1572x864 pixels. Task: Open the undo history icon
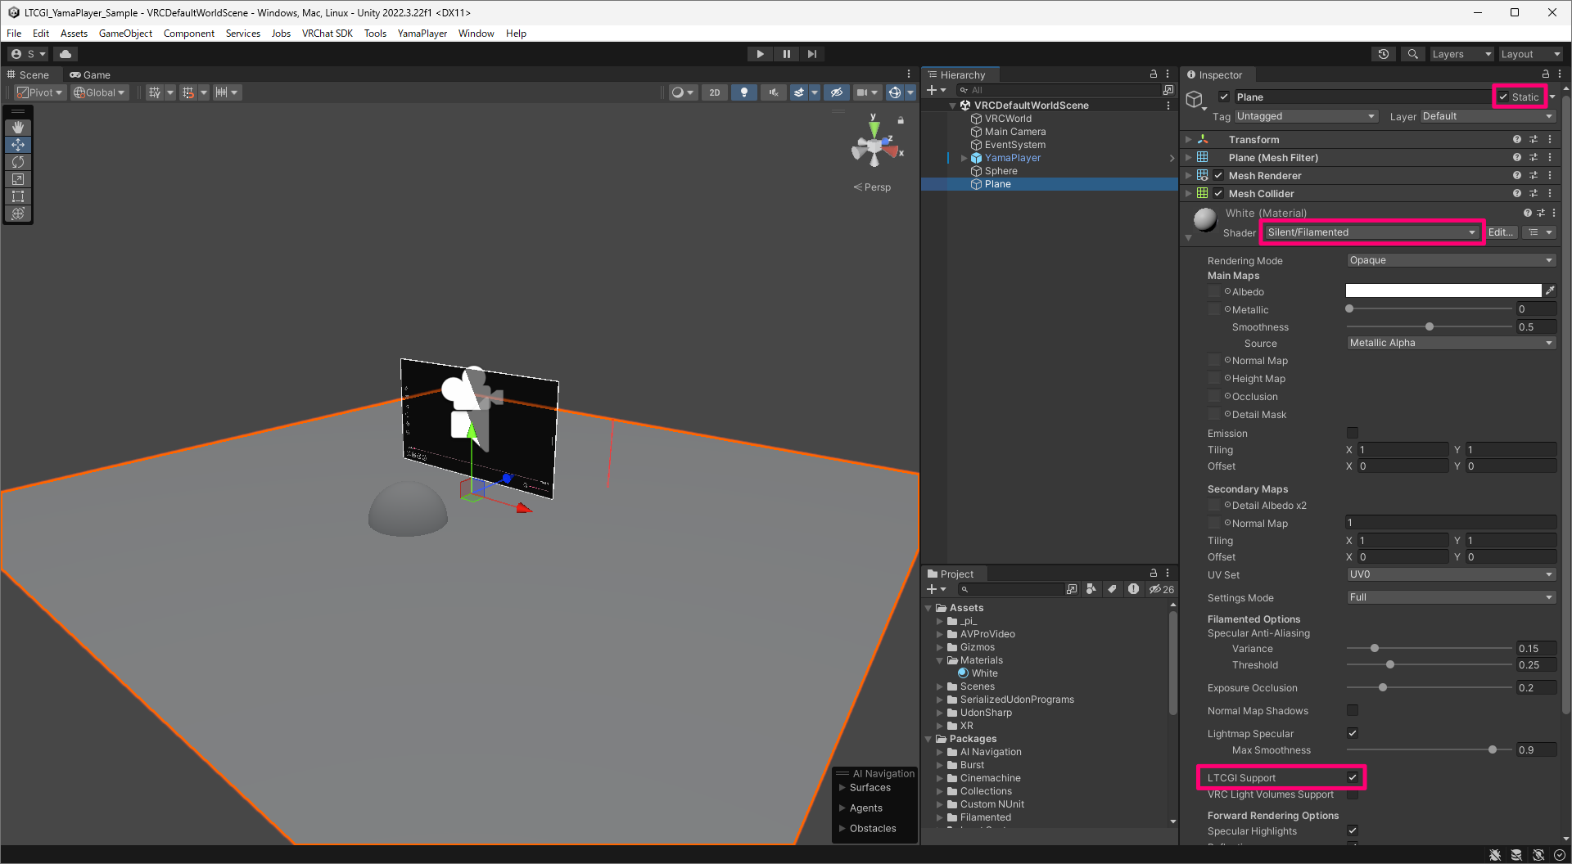coord(1384,54)
